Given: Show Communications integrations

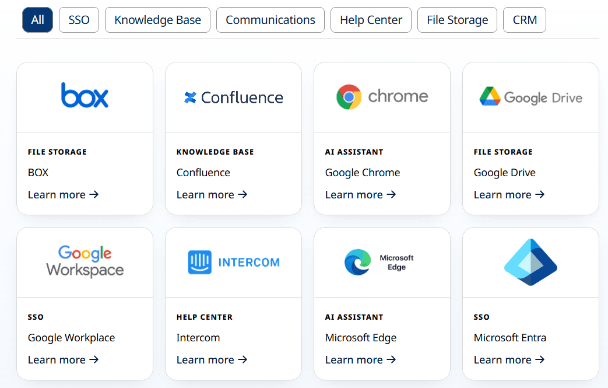Looking at the screenshot, I should click(x=270, y=20).
